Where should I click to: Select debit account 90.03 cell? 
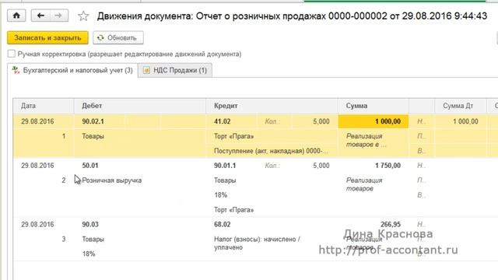[x=90, y=224]
